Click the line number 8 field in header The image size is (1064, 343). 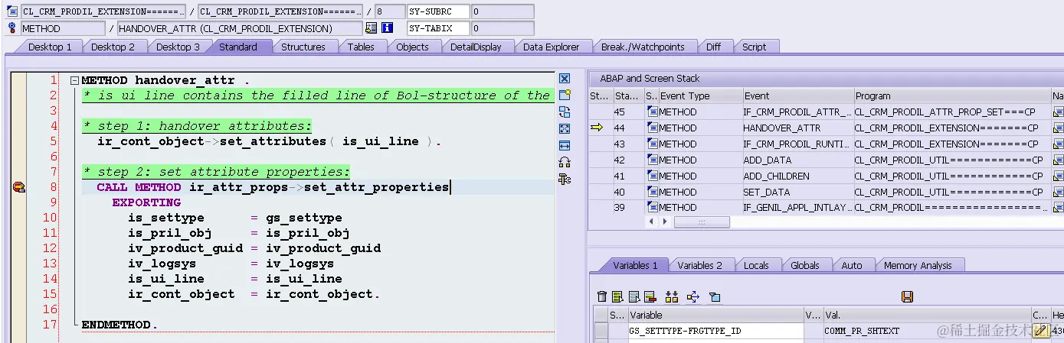coord(389,11)
